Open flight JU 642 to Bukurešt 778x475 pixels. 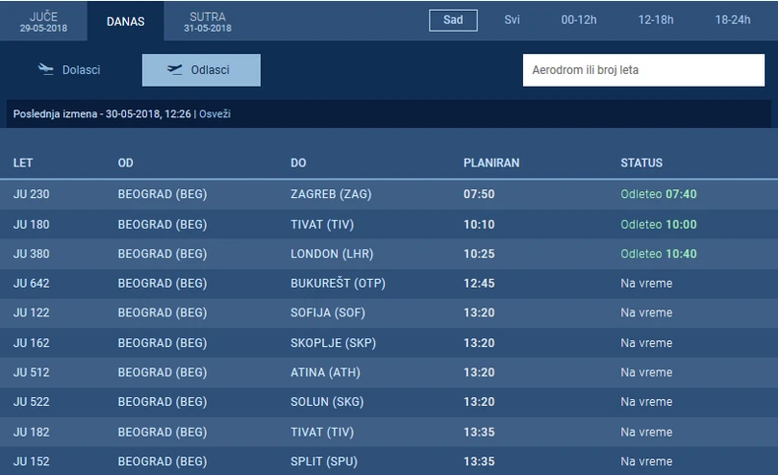[x=389, y=284]
